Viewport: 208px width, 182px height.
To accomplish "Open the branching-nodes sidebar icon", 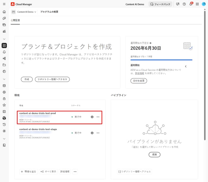I will pos(4,58).
